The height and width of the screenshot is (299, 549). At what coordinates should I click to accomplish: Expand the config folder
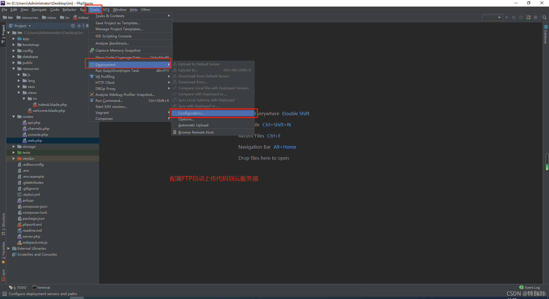(x=13, y=51)
